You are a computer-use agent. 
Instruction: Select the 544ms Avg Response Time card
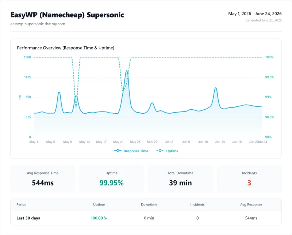[43, 179]
